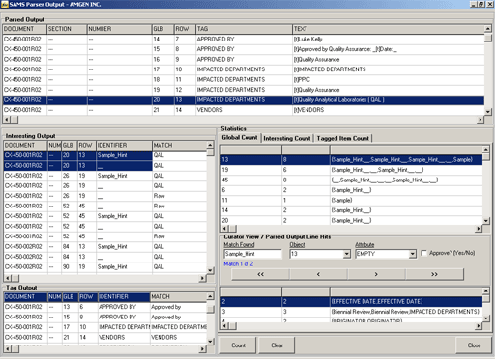The width and height of the screenshot is (495, 359).
Task: Click the Clear button
Action: click(x=277, y=345)
